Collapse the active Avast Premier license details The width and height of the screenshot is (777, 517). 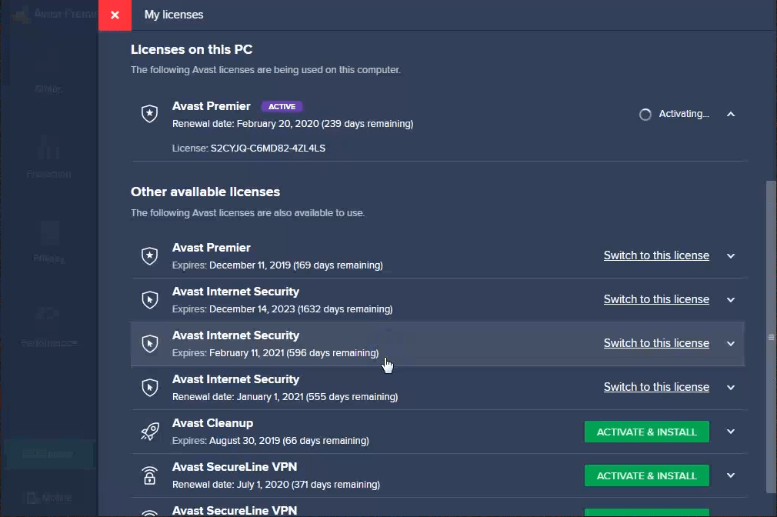(x=731, y=115)
